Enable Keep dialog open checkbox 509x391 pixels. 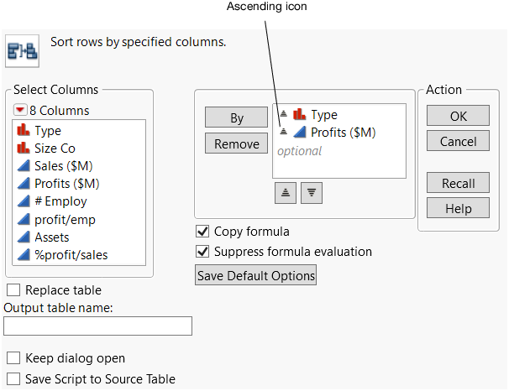(x=13, y=358)
